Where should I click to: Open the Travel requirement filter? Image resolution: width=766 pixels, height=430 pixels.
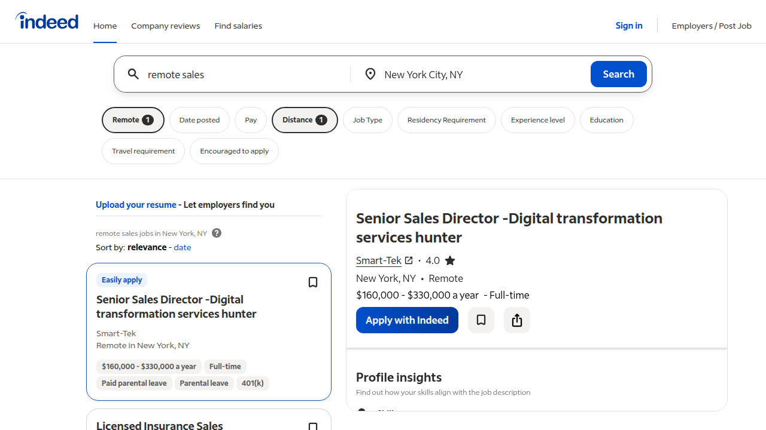point(144,151)
